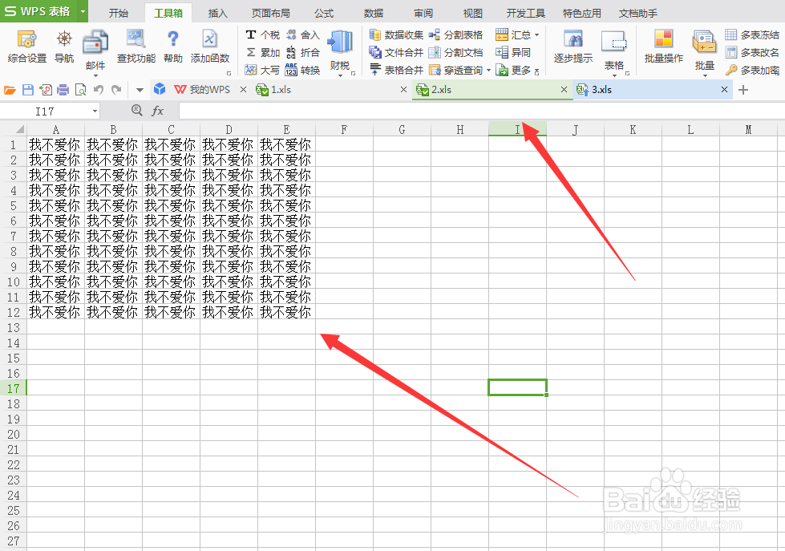Open the 页面布局 ribbon tab
This screenshot has height=551, width=785.
(x=271, y=13)
